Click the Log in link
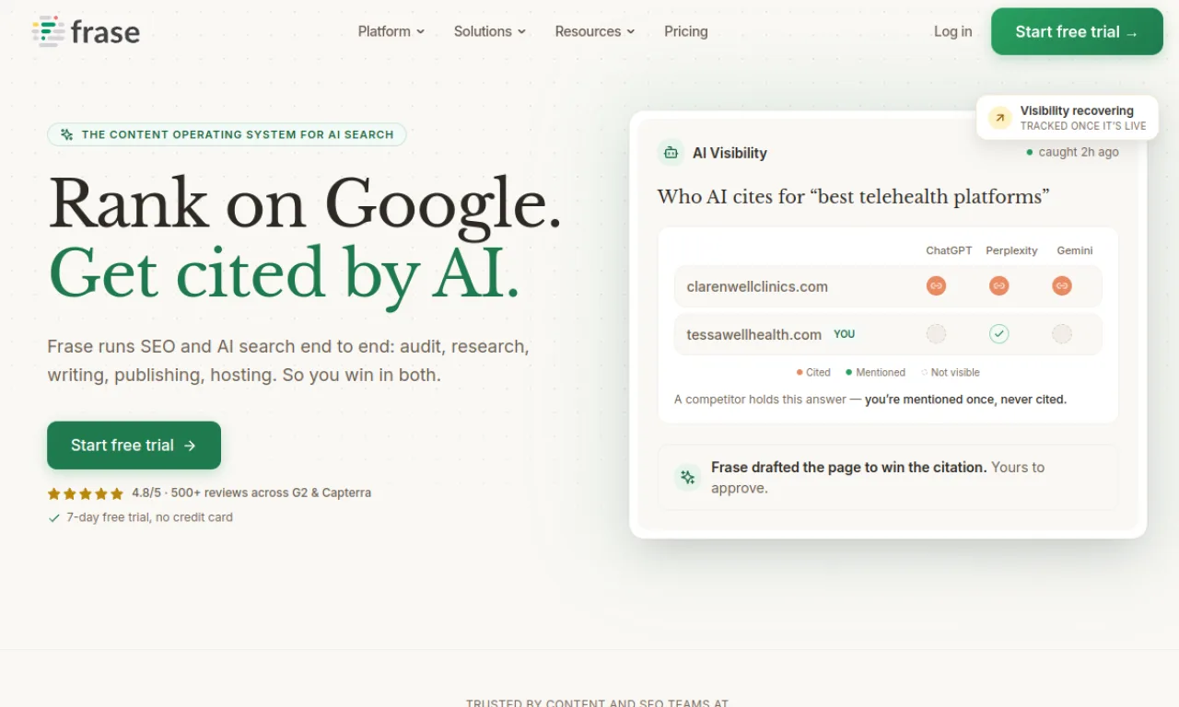This screenshot has width=1179, height=707. [x=952, y=31]
